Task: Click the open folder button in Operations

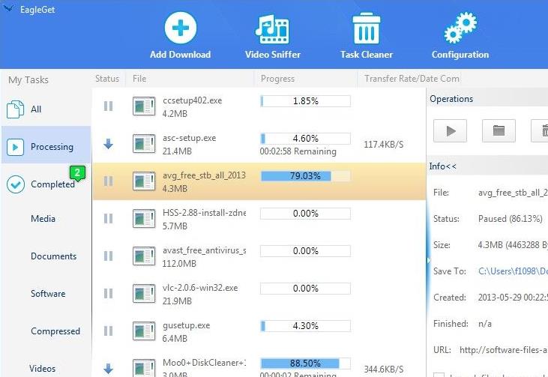Action: tap(499, 130)
